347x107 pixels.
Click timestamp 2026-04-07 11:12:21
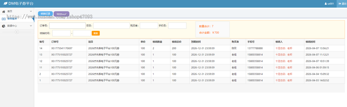[317, 55]
